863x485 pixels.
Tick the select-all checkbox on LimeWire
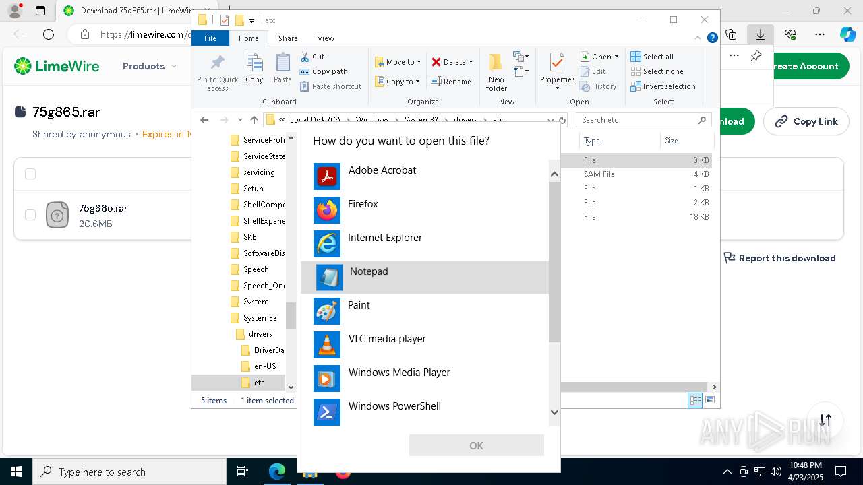pos(30,174)
